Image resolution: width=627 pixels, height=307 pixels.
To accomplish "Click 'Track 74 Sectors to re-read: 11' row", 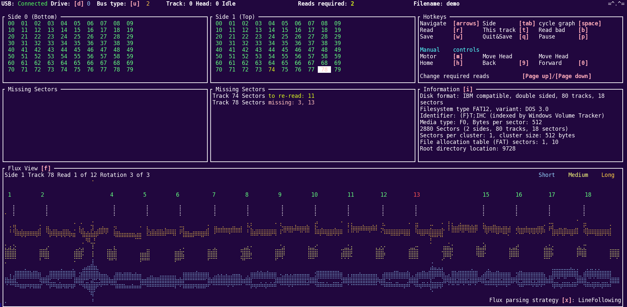I will 263,96.
